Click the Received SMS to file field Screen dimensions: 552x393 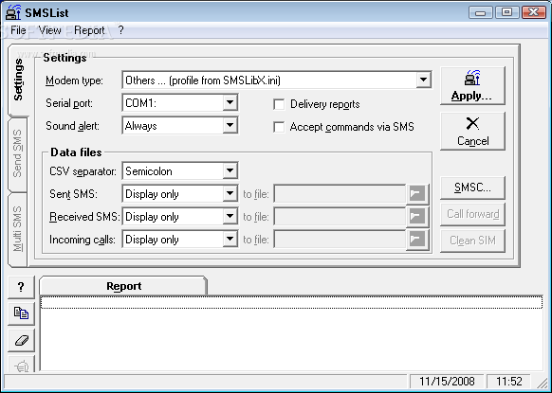pos(340,217)
